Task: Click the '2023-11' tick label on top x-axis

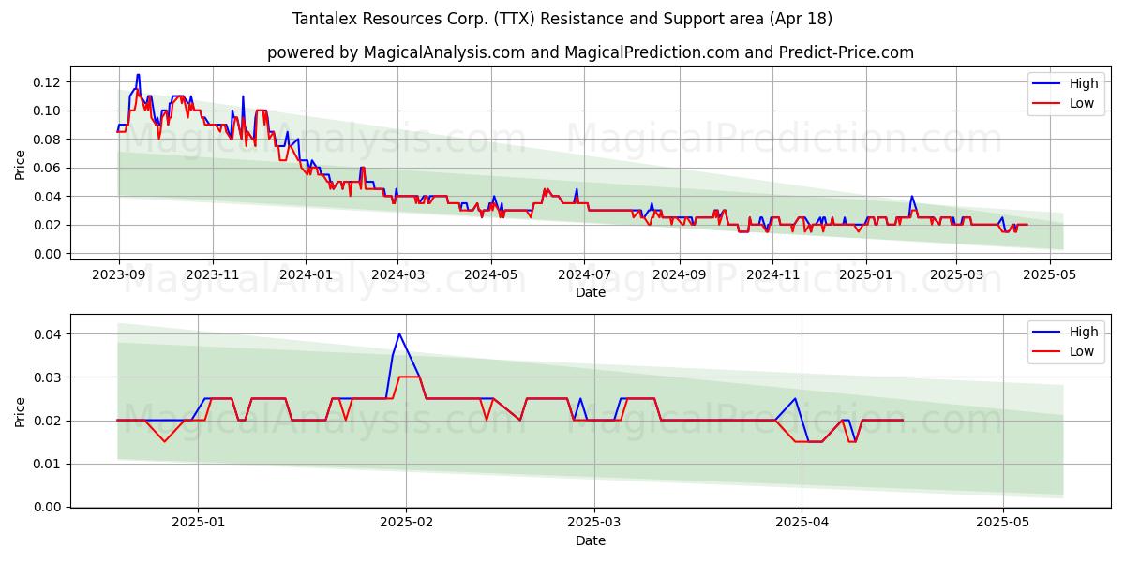Action: point(212,274)
